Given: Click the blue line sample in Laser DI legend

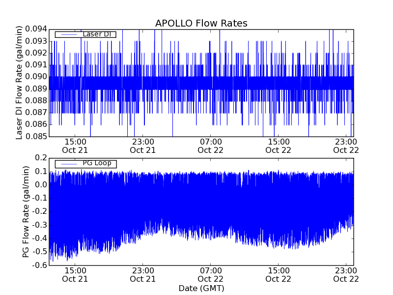Looking at the screenshot, I should point(68,34).
